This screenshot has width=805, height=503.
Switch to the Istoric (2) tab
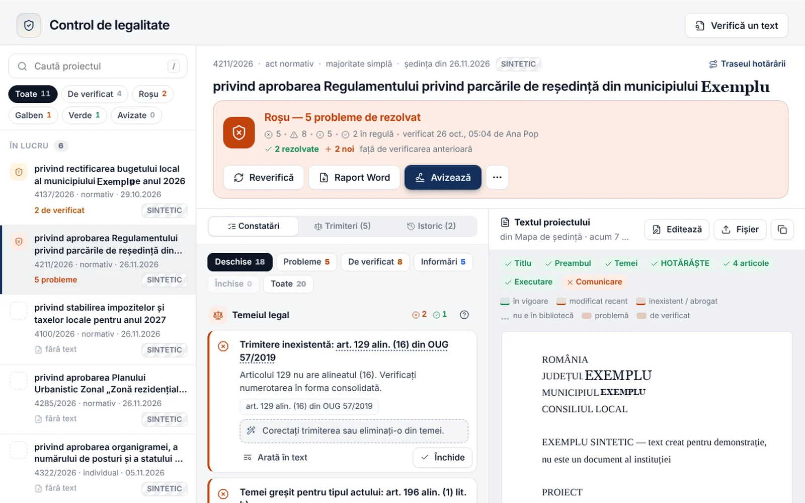pos(431,226)
